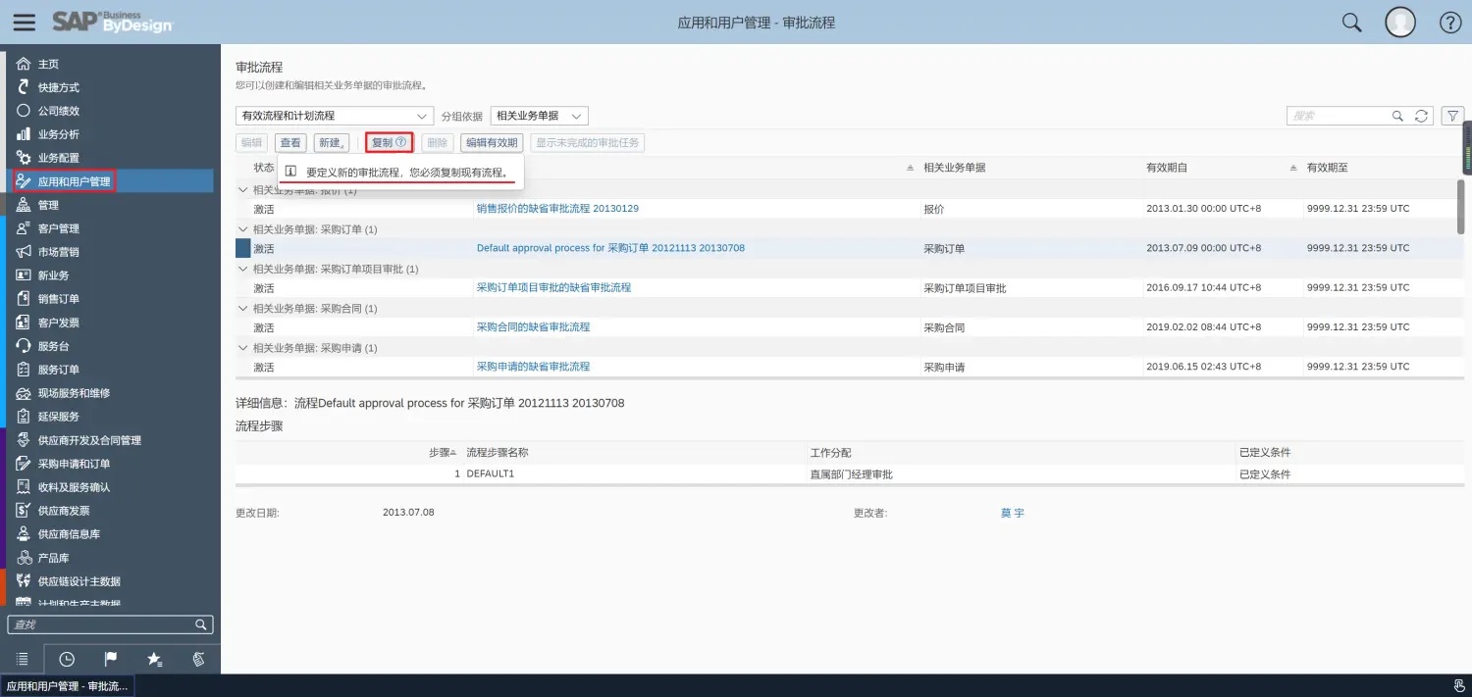
Task: Open the 相关业务单据 grouping dropdown
Action: tap(539, 116)
